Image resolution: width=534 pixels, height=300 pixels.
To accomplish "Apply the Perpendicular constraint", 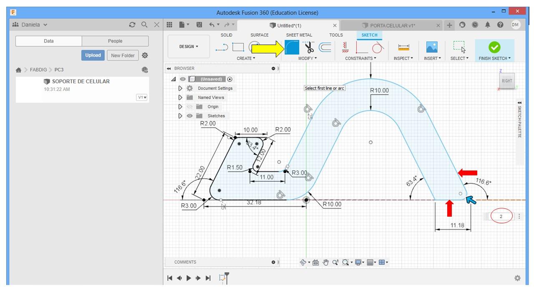I will click(x=361, y=47).
